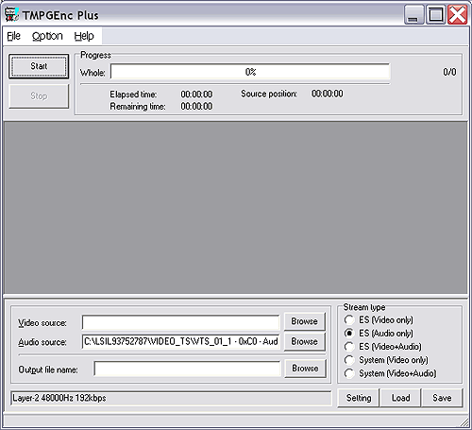Screen dimensions: 472x430
Task: Close the TMPGEnc Plus window
Action: (457, 14)
